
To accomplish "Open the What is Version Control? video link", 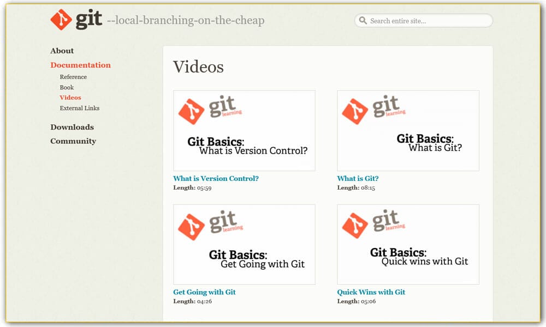I will pos(216,178).
